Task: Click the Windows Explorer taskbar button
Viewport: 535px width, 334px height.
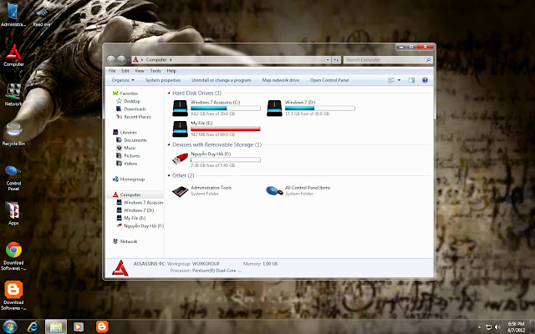Action: [56, 326]
